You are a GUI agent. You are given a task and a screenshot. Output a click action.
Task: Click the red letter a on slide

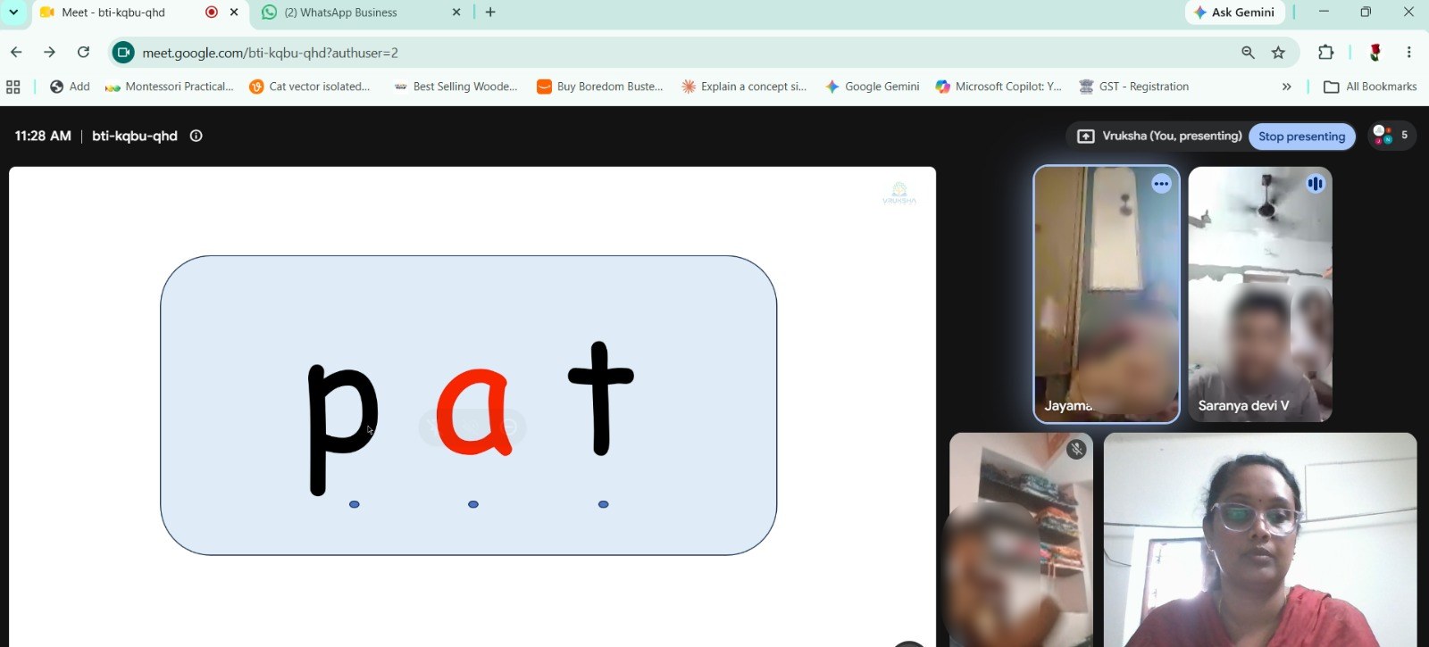(x=474, y=412)
